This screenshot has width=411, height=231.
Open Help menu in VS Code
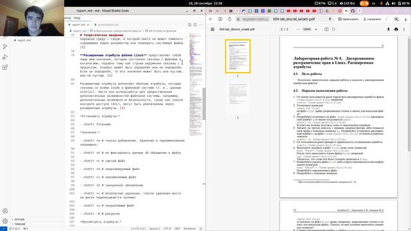[77, 18]
